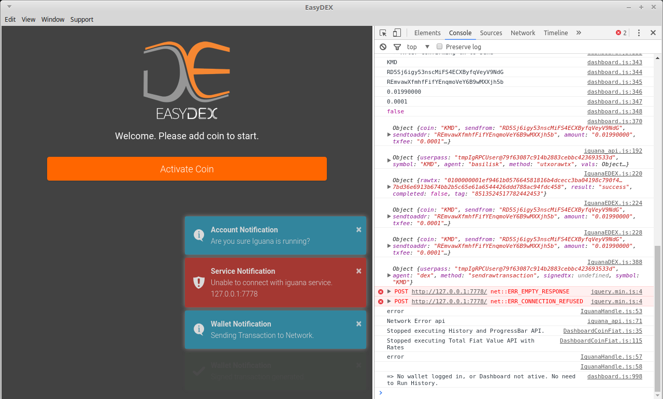This screenshot has height=399, width=663.
Task: Open the IguanaDEX.js:388 source link
Action: [615, 262]
